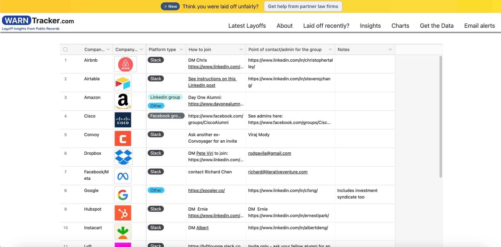Click the Slack tag in Instacart row
The height and width of the screenshot is (247, 501).
tap(156, 228)
